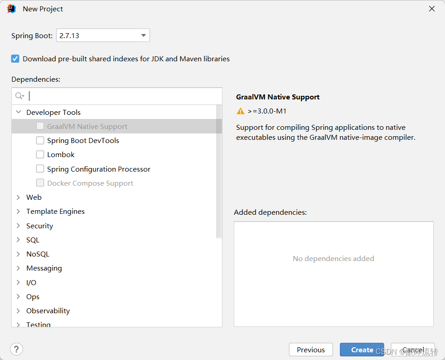Select the Template Engines label
445x360 pixels.
(x=55, y=212)
